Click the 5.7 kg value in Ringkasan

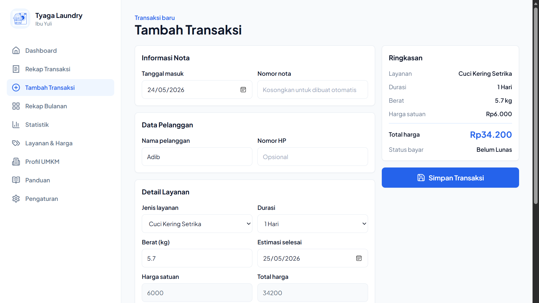503,101
